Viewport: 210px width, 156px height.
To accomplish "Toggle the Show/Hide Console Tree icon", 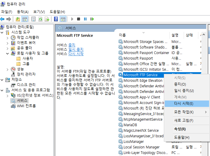I will point(25,19).
